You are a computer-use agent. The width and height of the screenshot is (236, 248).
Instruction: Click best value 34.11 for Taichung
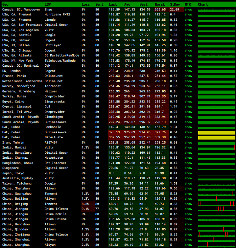[144, 183]
